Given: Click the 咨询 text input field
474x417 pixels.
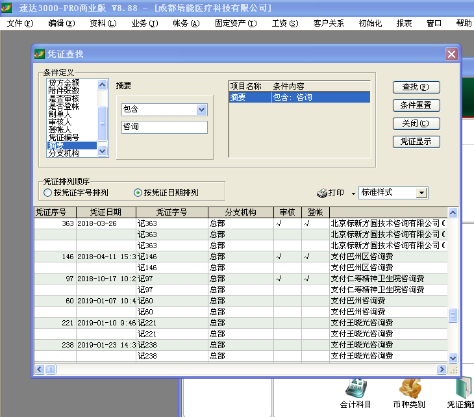Looking at the screenshot, I should 164,127.
